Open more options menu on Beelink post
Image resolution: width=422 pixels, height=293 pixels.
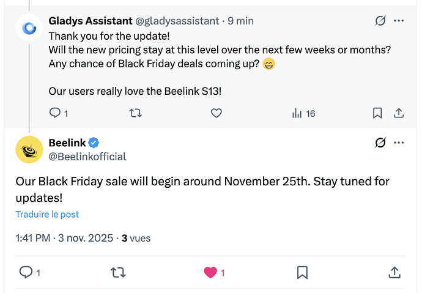399,143
